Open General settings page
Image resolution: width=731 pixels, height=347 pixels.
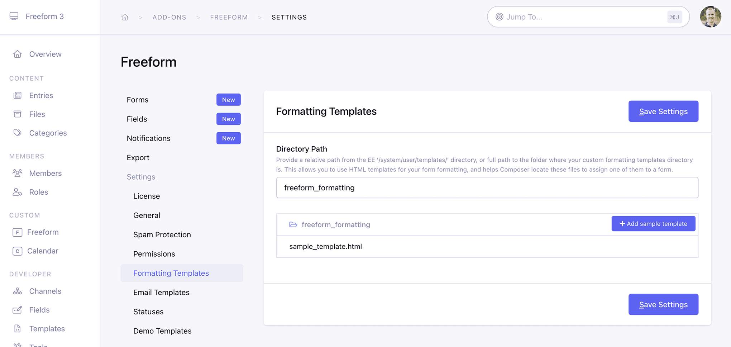point(147,215)
